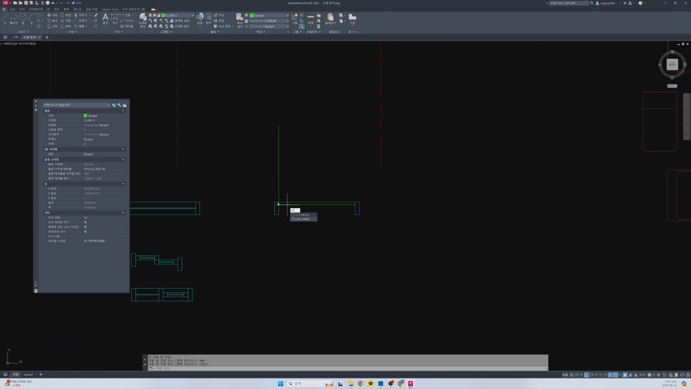This screenshot has width=691, height=389.
Task: Click the Move (이동) tool
Action: coord(52,15)
